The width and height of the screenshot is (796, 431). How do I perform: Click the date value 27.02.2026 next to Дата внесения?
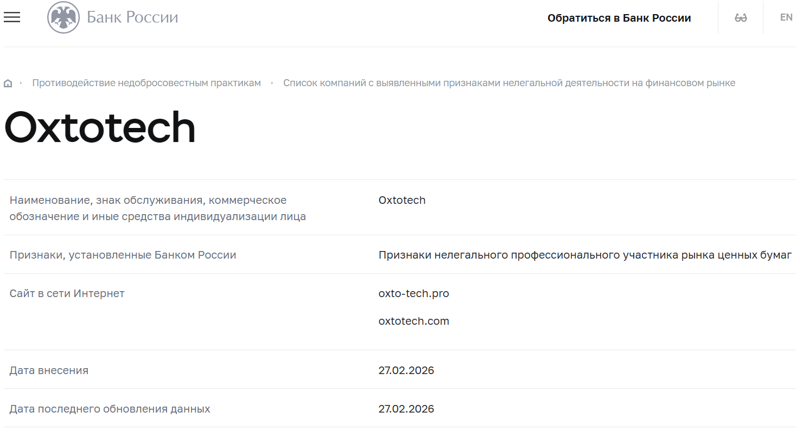406,370
